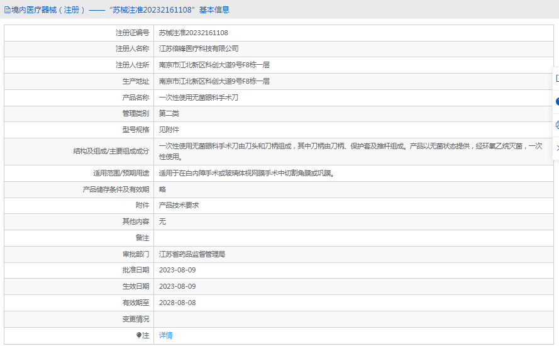This screenshot has width=559, height=346.
Task: Click the expiry date 2028-08-08
Action: pos(177,303)
